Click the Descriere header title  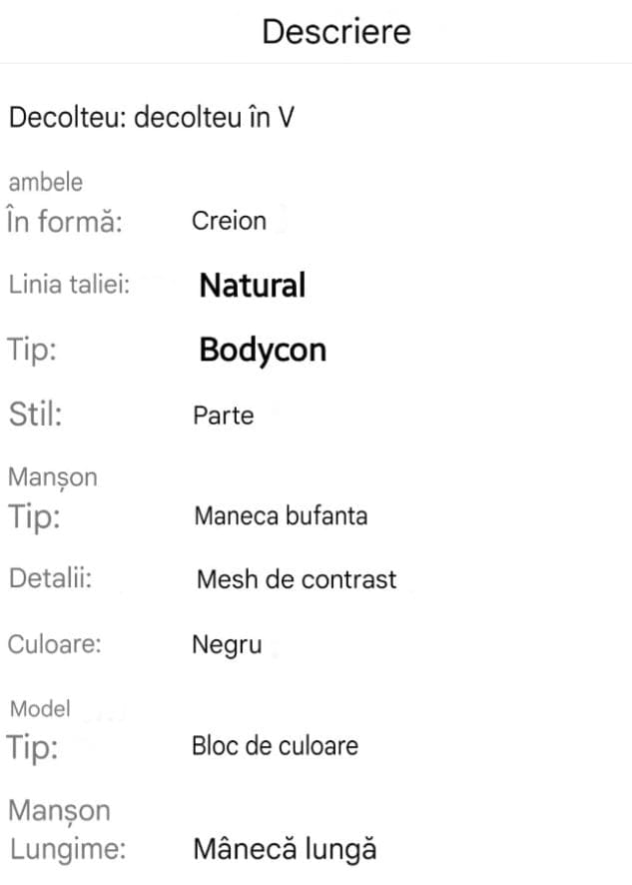[x=335, y=31]
